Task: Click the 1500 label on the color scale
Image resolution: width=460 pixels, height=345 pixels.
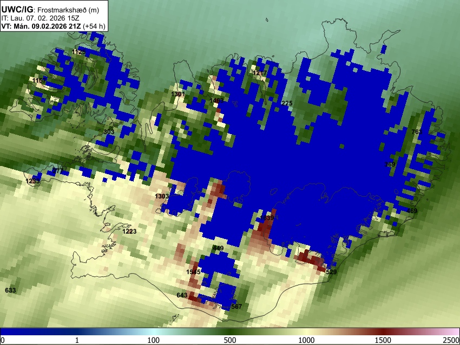Action: [383, 340]
